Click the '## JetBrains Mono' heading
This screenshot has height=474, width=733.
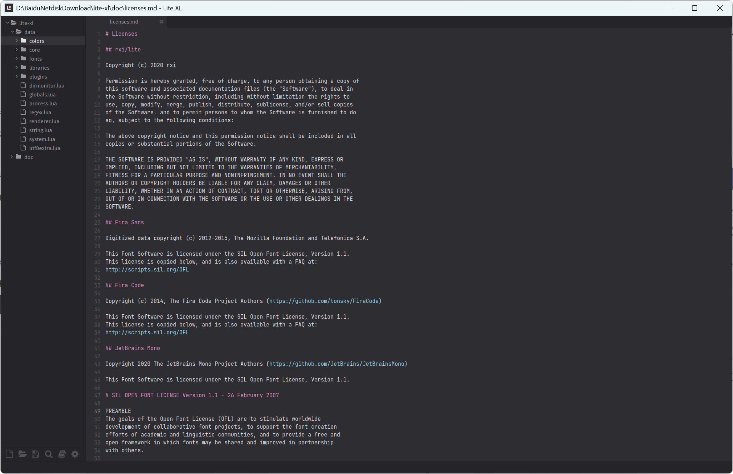[133, 348]
